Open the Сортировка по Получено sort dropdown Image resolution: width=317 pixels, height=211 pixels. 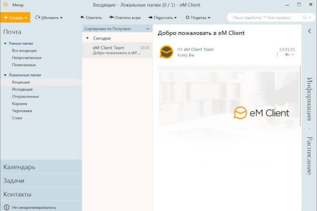point(117,28)
